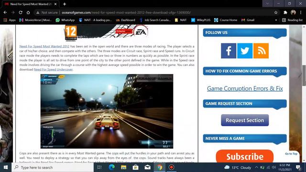Click the address bar URL

click(126, 12)
